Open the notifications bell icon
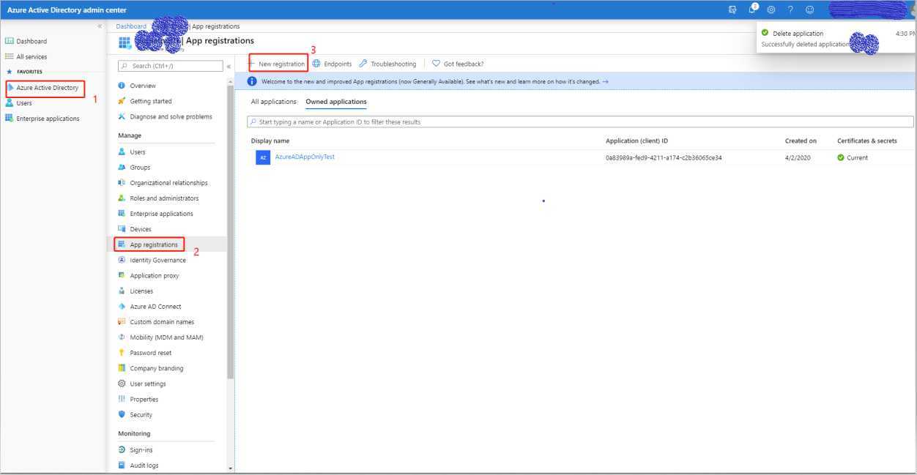The width and height of the screenshot is (917, 475). coord(752,10)
